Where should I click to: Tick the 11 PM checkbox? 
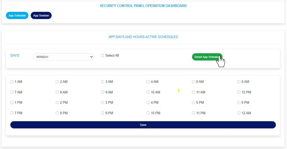coord(193,113)
